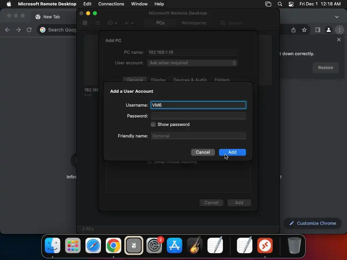The width and height of the screenshot is (347, 260).
Task: Open GarageBand from the Dock
Action: pos(195,245)
